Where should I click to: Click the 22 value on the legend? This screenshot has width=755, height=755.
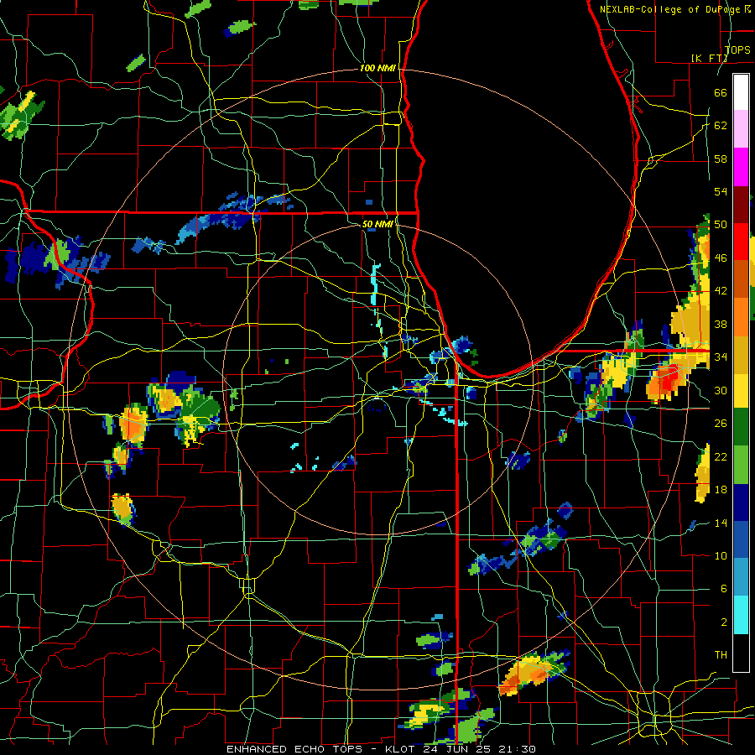pos(721,456)
